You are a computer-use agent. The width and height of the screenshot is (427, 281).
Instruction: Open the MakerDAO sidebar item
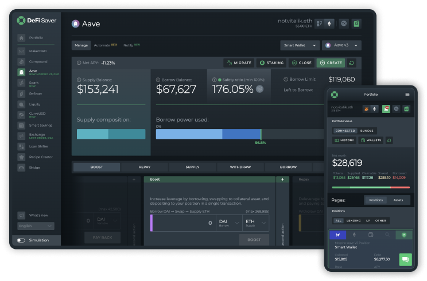(x=32, y=51)
